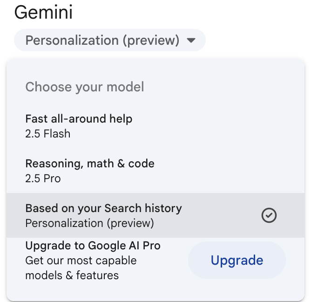Image resolution: width=311 pixels, height=302 pixels.
Task: Open the Personalization (preview) model selector pill
Action: pyautogui.click(x=110, y=40)
